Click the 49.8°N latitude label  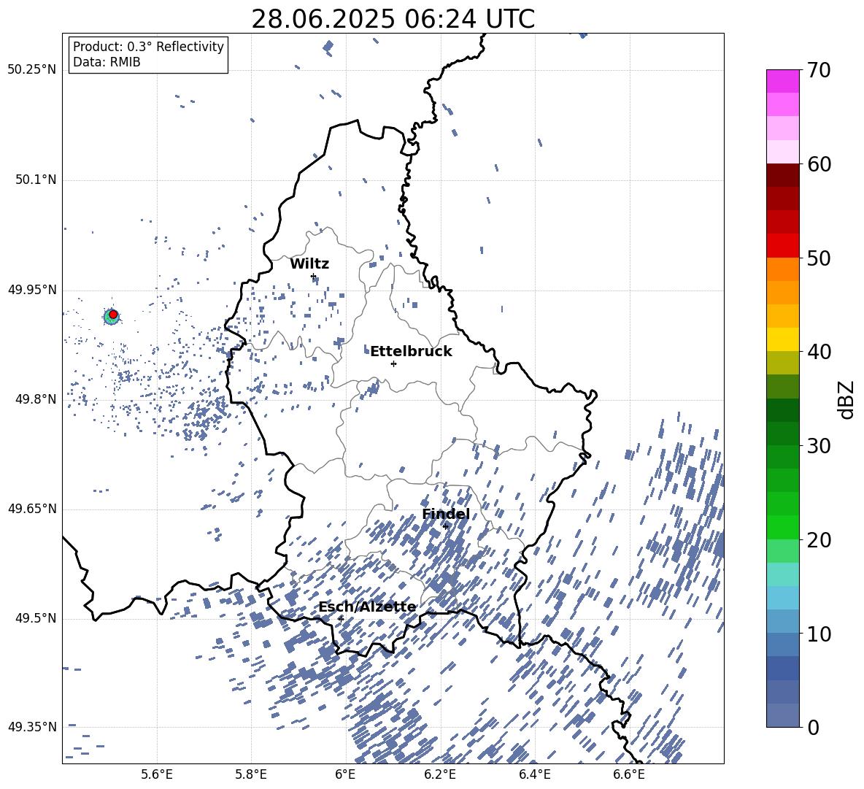click(x=35, y=399)
